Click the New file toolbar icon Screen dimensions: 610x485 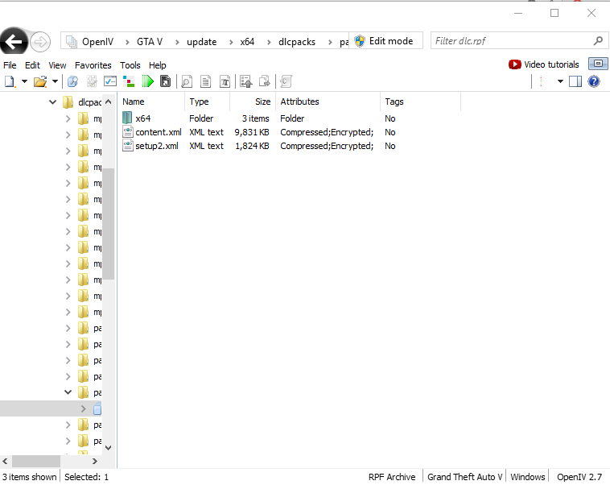(x=10, y=82)
